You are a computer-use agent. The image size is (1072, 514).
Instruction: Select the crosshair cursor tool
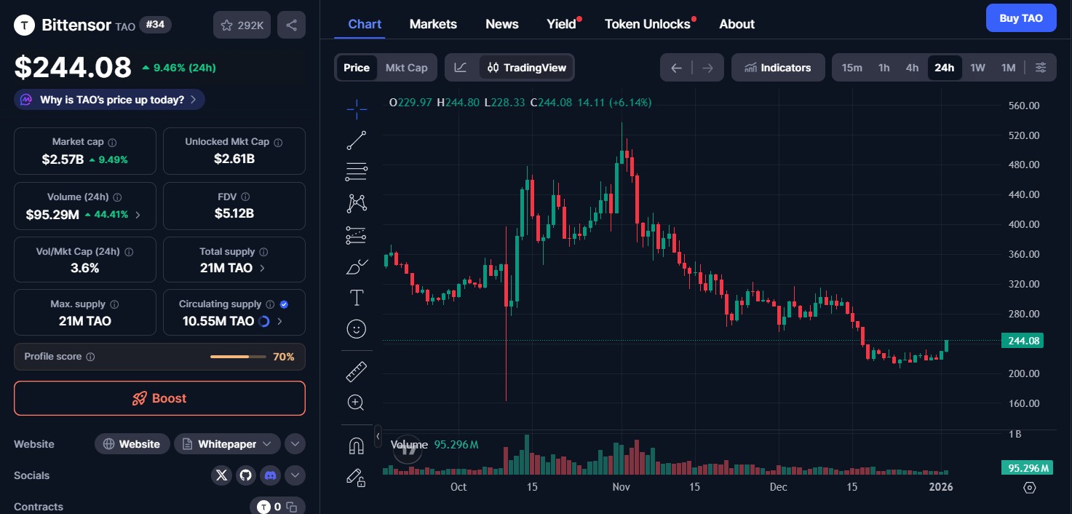(357, 109)
